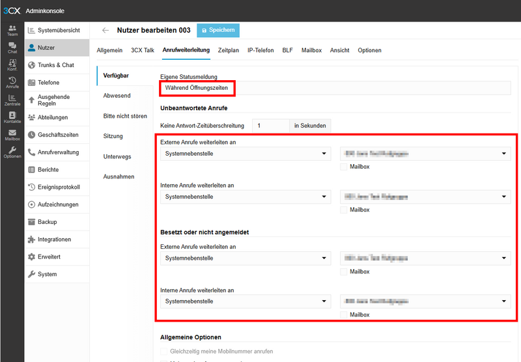Select the Unterwegs status
Screen dimensions: 521x362
point(117,157)
